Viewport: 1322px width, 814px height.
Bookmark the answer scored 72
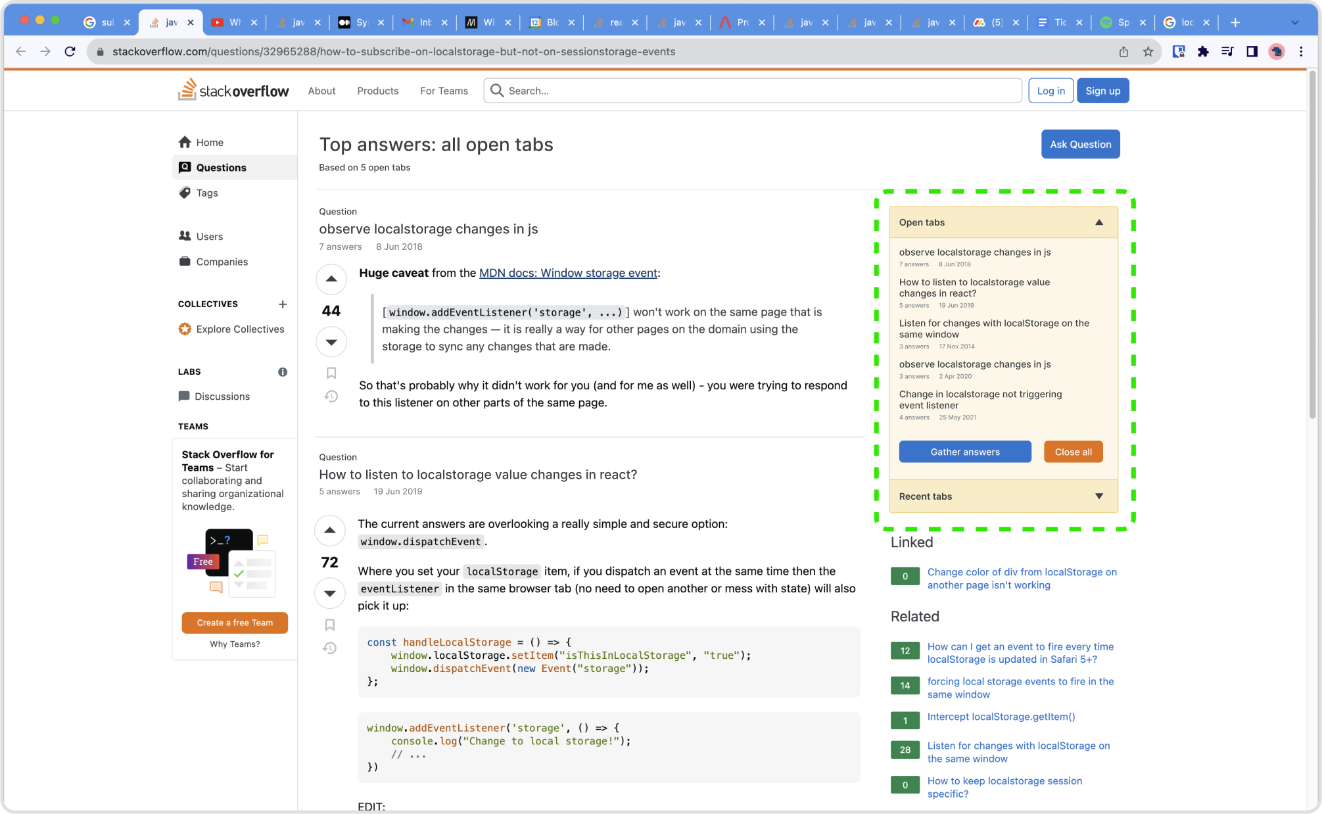[x=330, y=625]
